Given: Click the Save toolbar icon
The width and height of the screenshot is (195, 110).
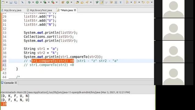Looking at the screenshot, I should 11,2.
